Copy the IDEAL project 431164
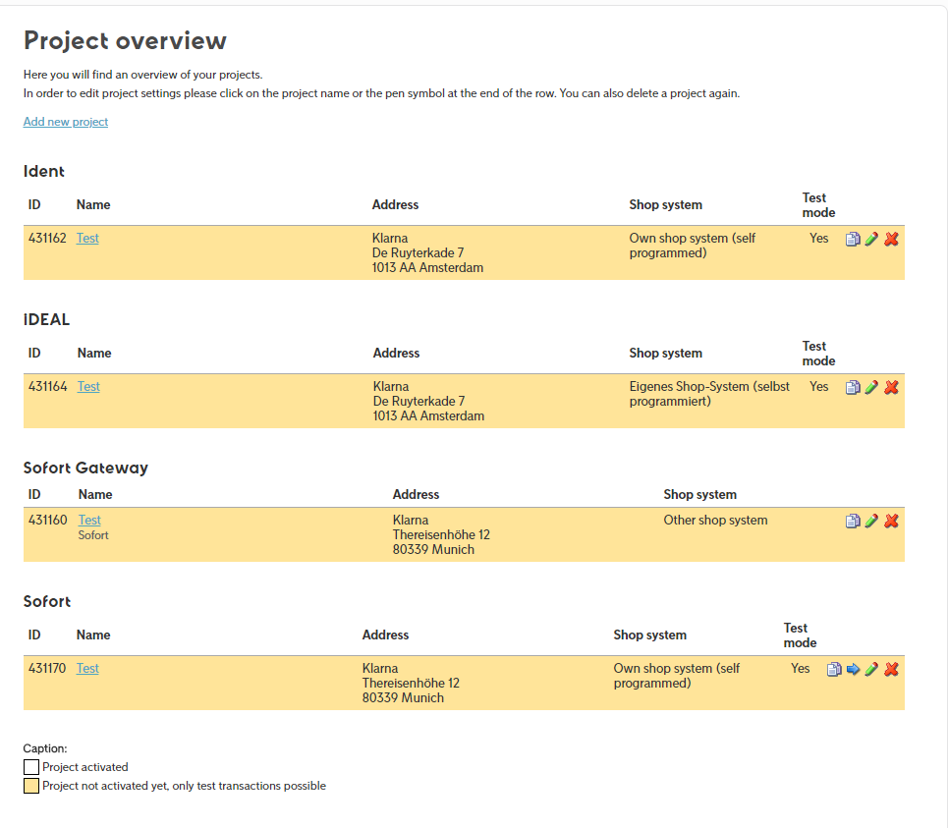The width and height of the screenshot is (948, 828). [x=853, y=387]
